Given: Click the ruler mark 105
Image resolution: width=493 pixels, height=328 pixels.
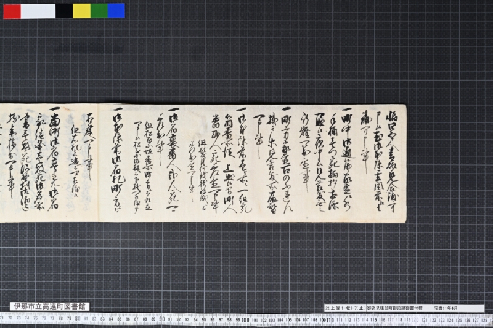Looking at the screenshot, I should click(288, 321).
